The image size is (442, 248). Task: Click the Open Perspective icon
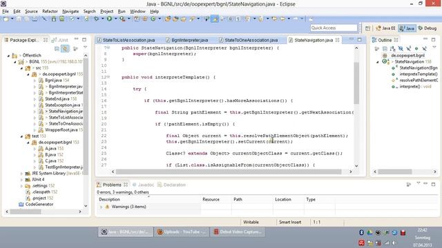coord(367,28)
